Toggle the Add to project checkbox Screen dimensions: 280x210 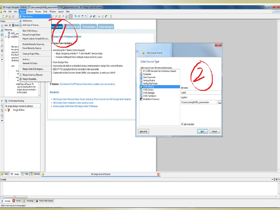[182, 124]
